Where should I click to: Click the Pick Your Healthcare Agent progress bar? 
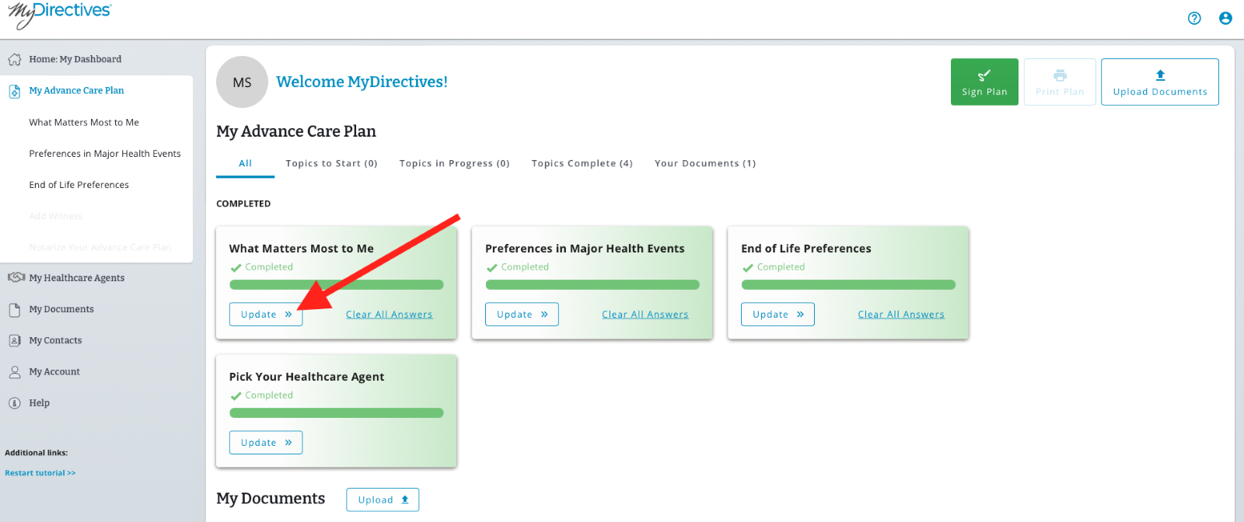point(337,413)
